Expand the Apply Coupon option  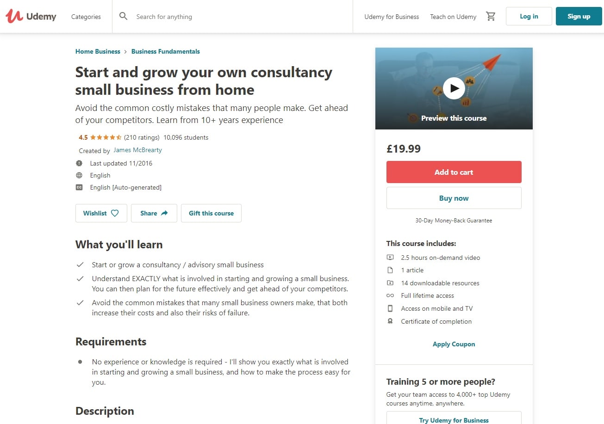pos(454,344)
